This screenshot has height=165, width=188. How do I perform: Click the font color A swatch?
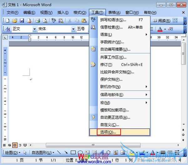pyautogui.click(x=160, y=29)
